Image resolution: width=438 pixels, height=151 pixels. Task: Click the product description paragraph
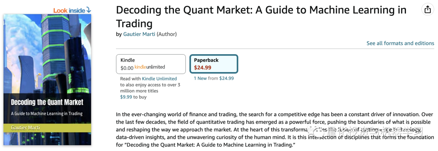click(275, 130)
